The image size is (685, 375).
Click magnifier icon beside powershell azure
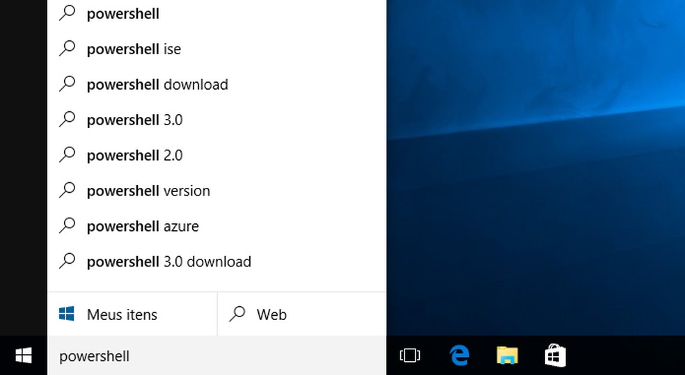click(68, 225)
